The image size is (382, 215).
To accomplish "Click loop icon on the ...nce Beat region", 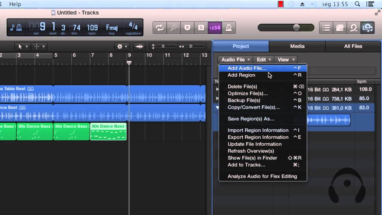I will tap(23, 107).
